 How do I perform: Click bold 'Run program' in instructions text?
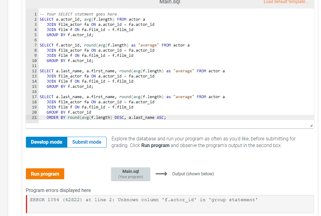pyautogui.click(x=155, y=145)
